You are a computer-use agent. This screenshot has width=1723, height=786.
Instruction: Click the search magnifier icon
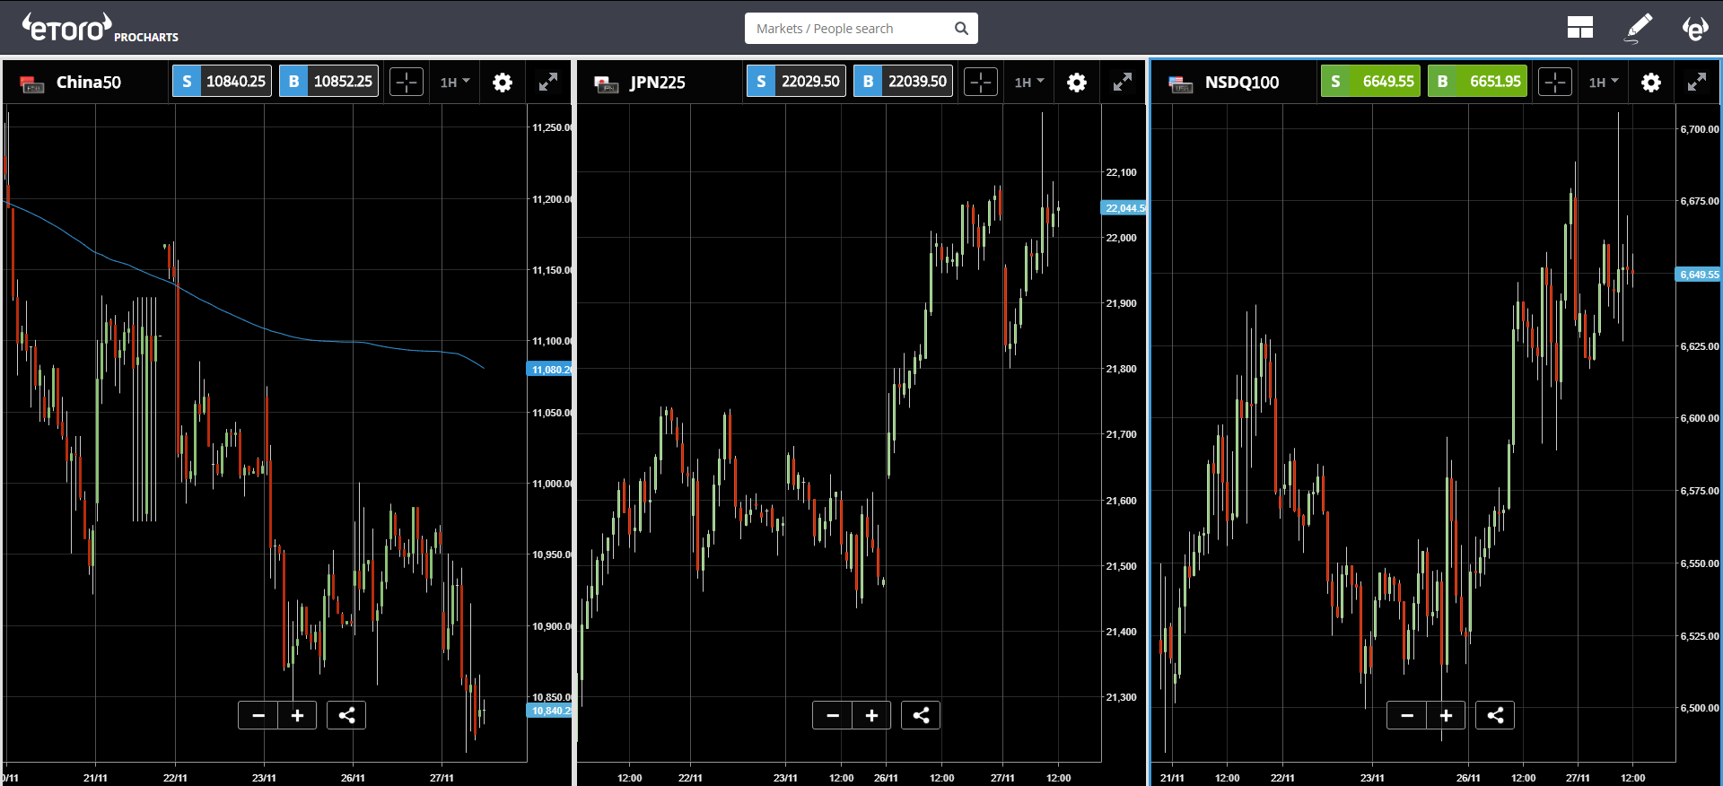(x=961, y=28)
